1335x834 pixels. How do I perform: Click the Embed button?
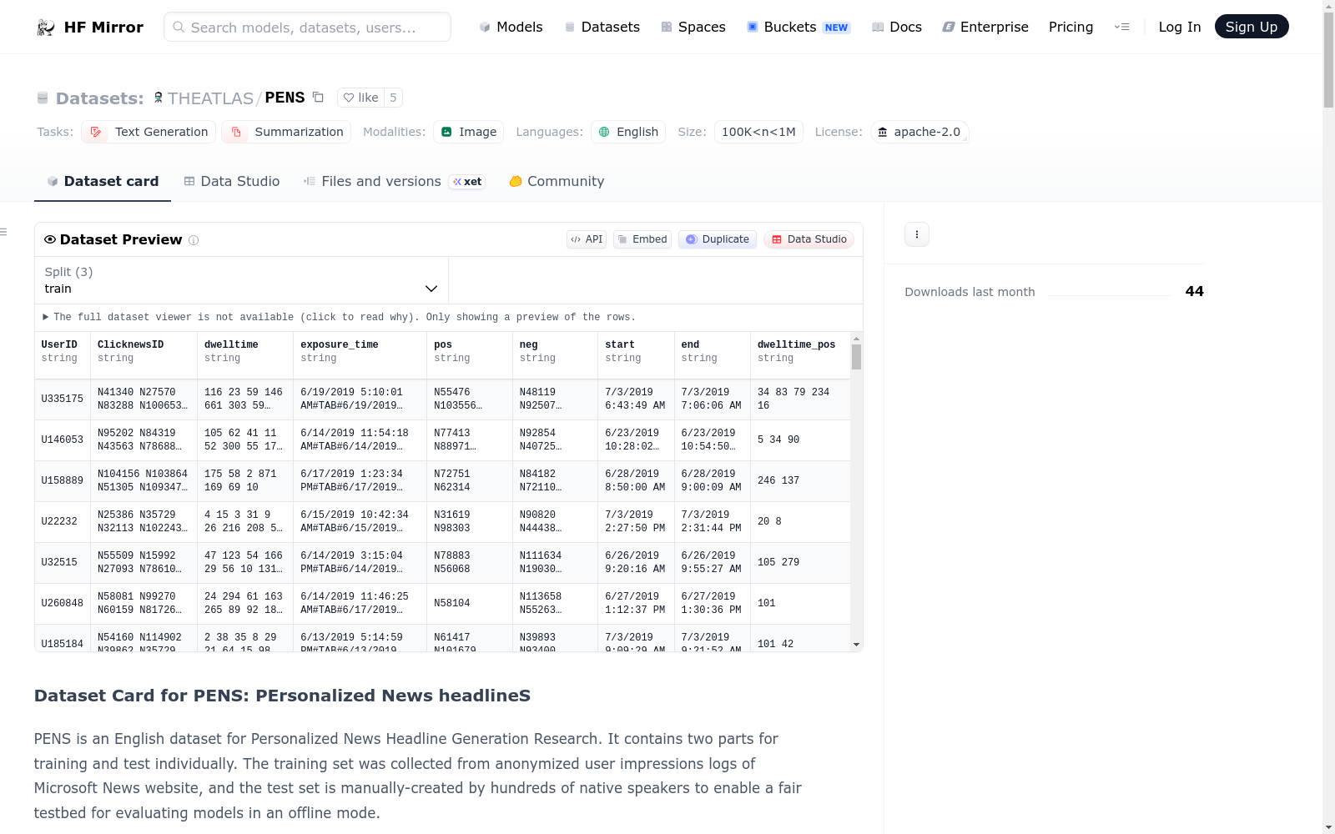click(x=642, y=239)
